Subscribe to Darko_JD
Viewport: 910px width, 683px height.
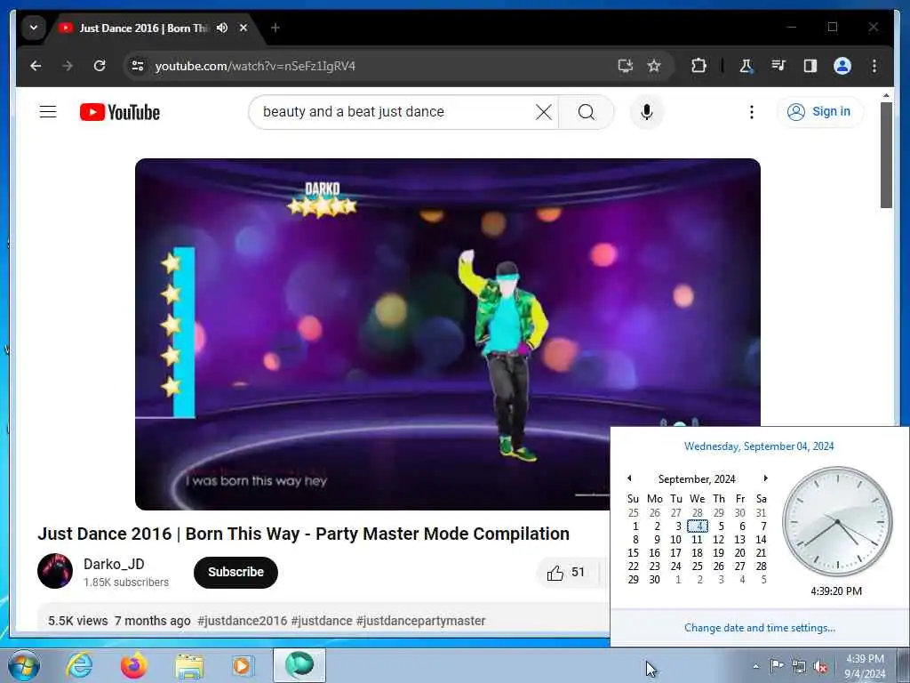pyautogui.click(x=235, y=572)
